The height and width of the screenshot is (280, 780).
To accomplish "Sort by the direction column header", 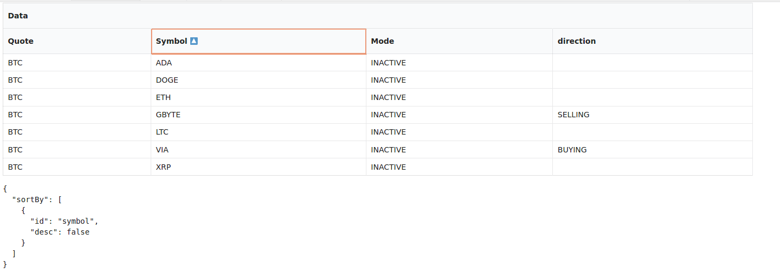I will 653,41.
